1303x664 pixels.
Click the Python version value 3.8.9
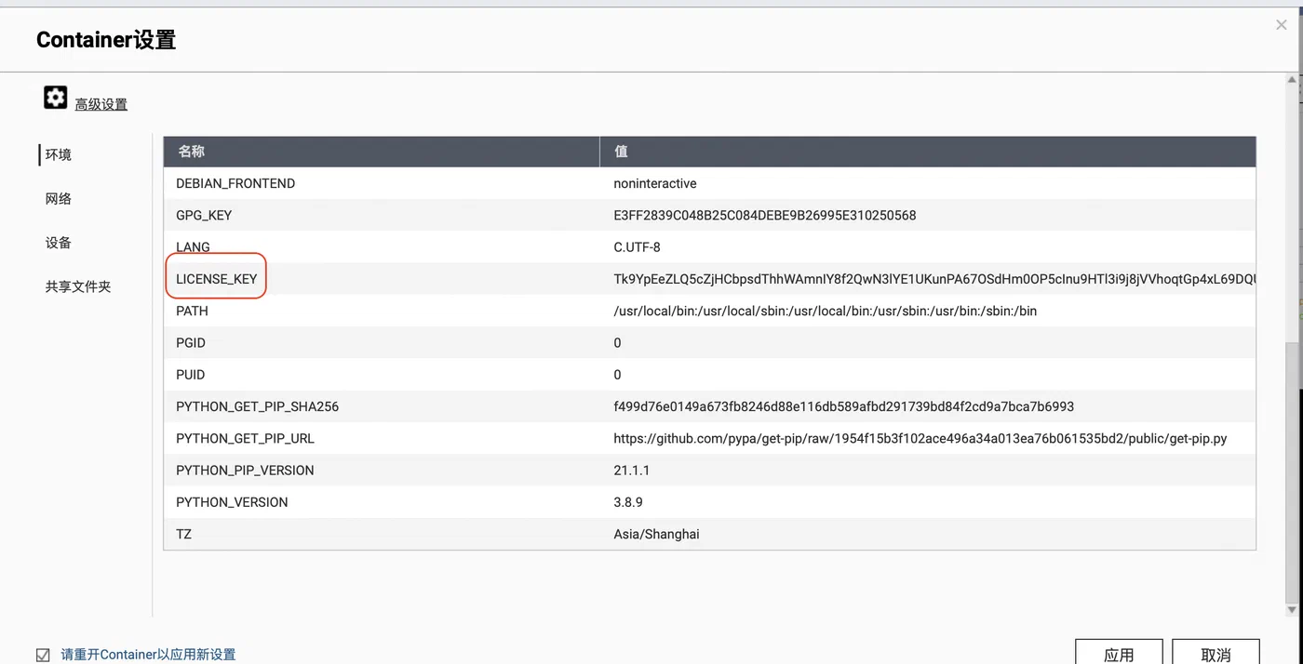tap(628, 502)
